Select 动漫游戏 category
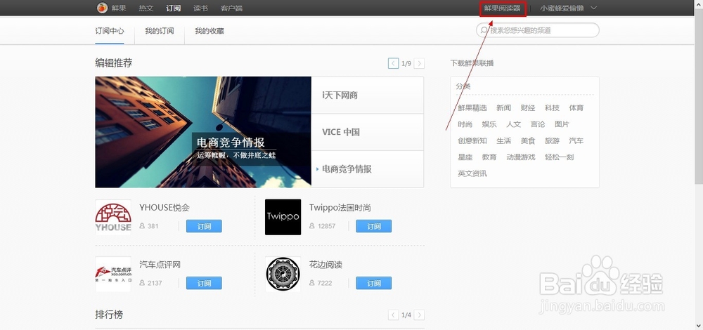This screenshot has height=330, width=703. (520, 157)
